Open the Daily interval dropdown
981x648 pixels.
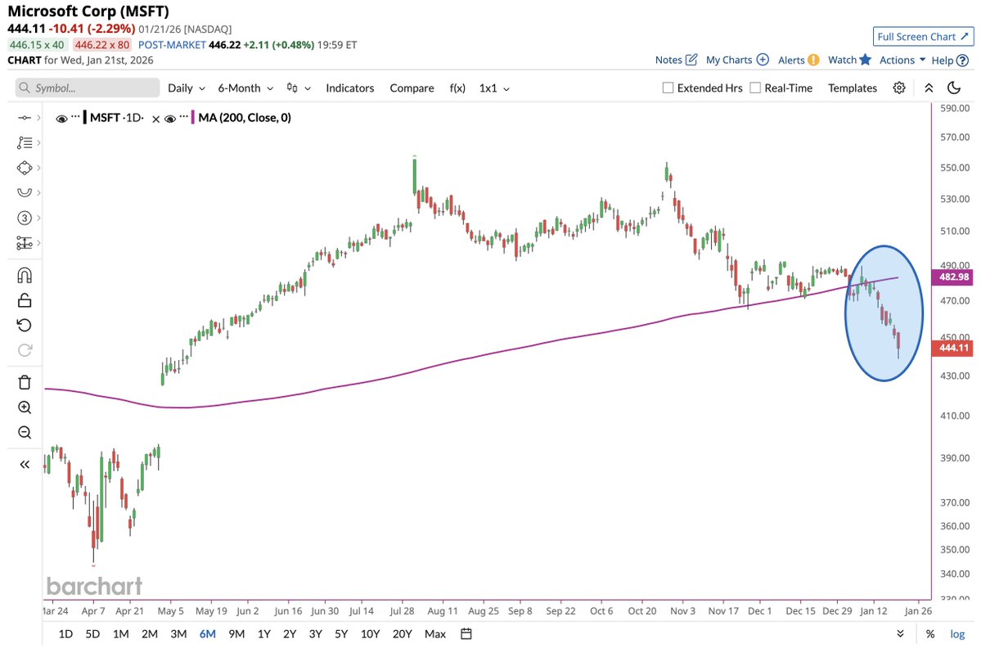pyautogui.click(x=187, y=88)
